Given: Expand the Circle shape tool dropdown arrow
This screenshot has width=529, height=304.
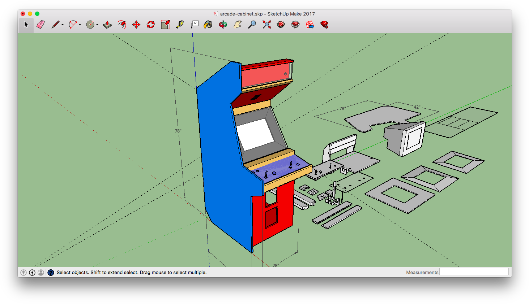Looking at the screenshot, I should 97,25.
